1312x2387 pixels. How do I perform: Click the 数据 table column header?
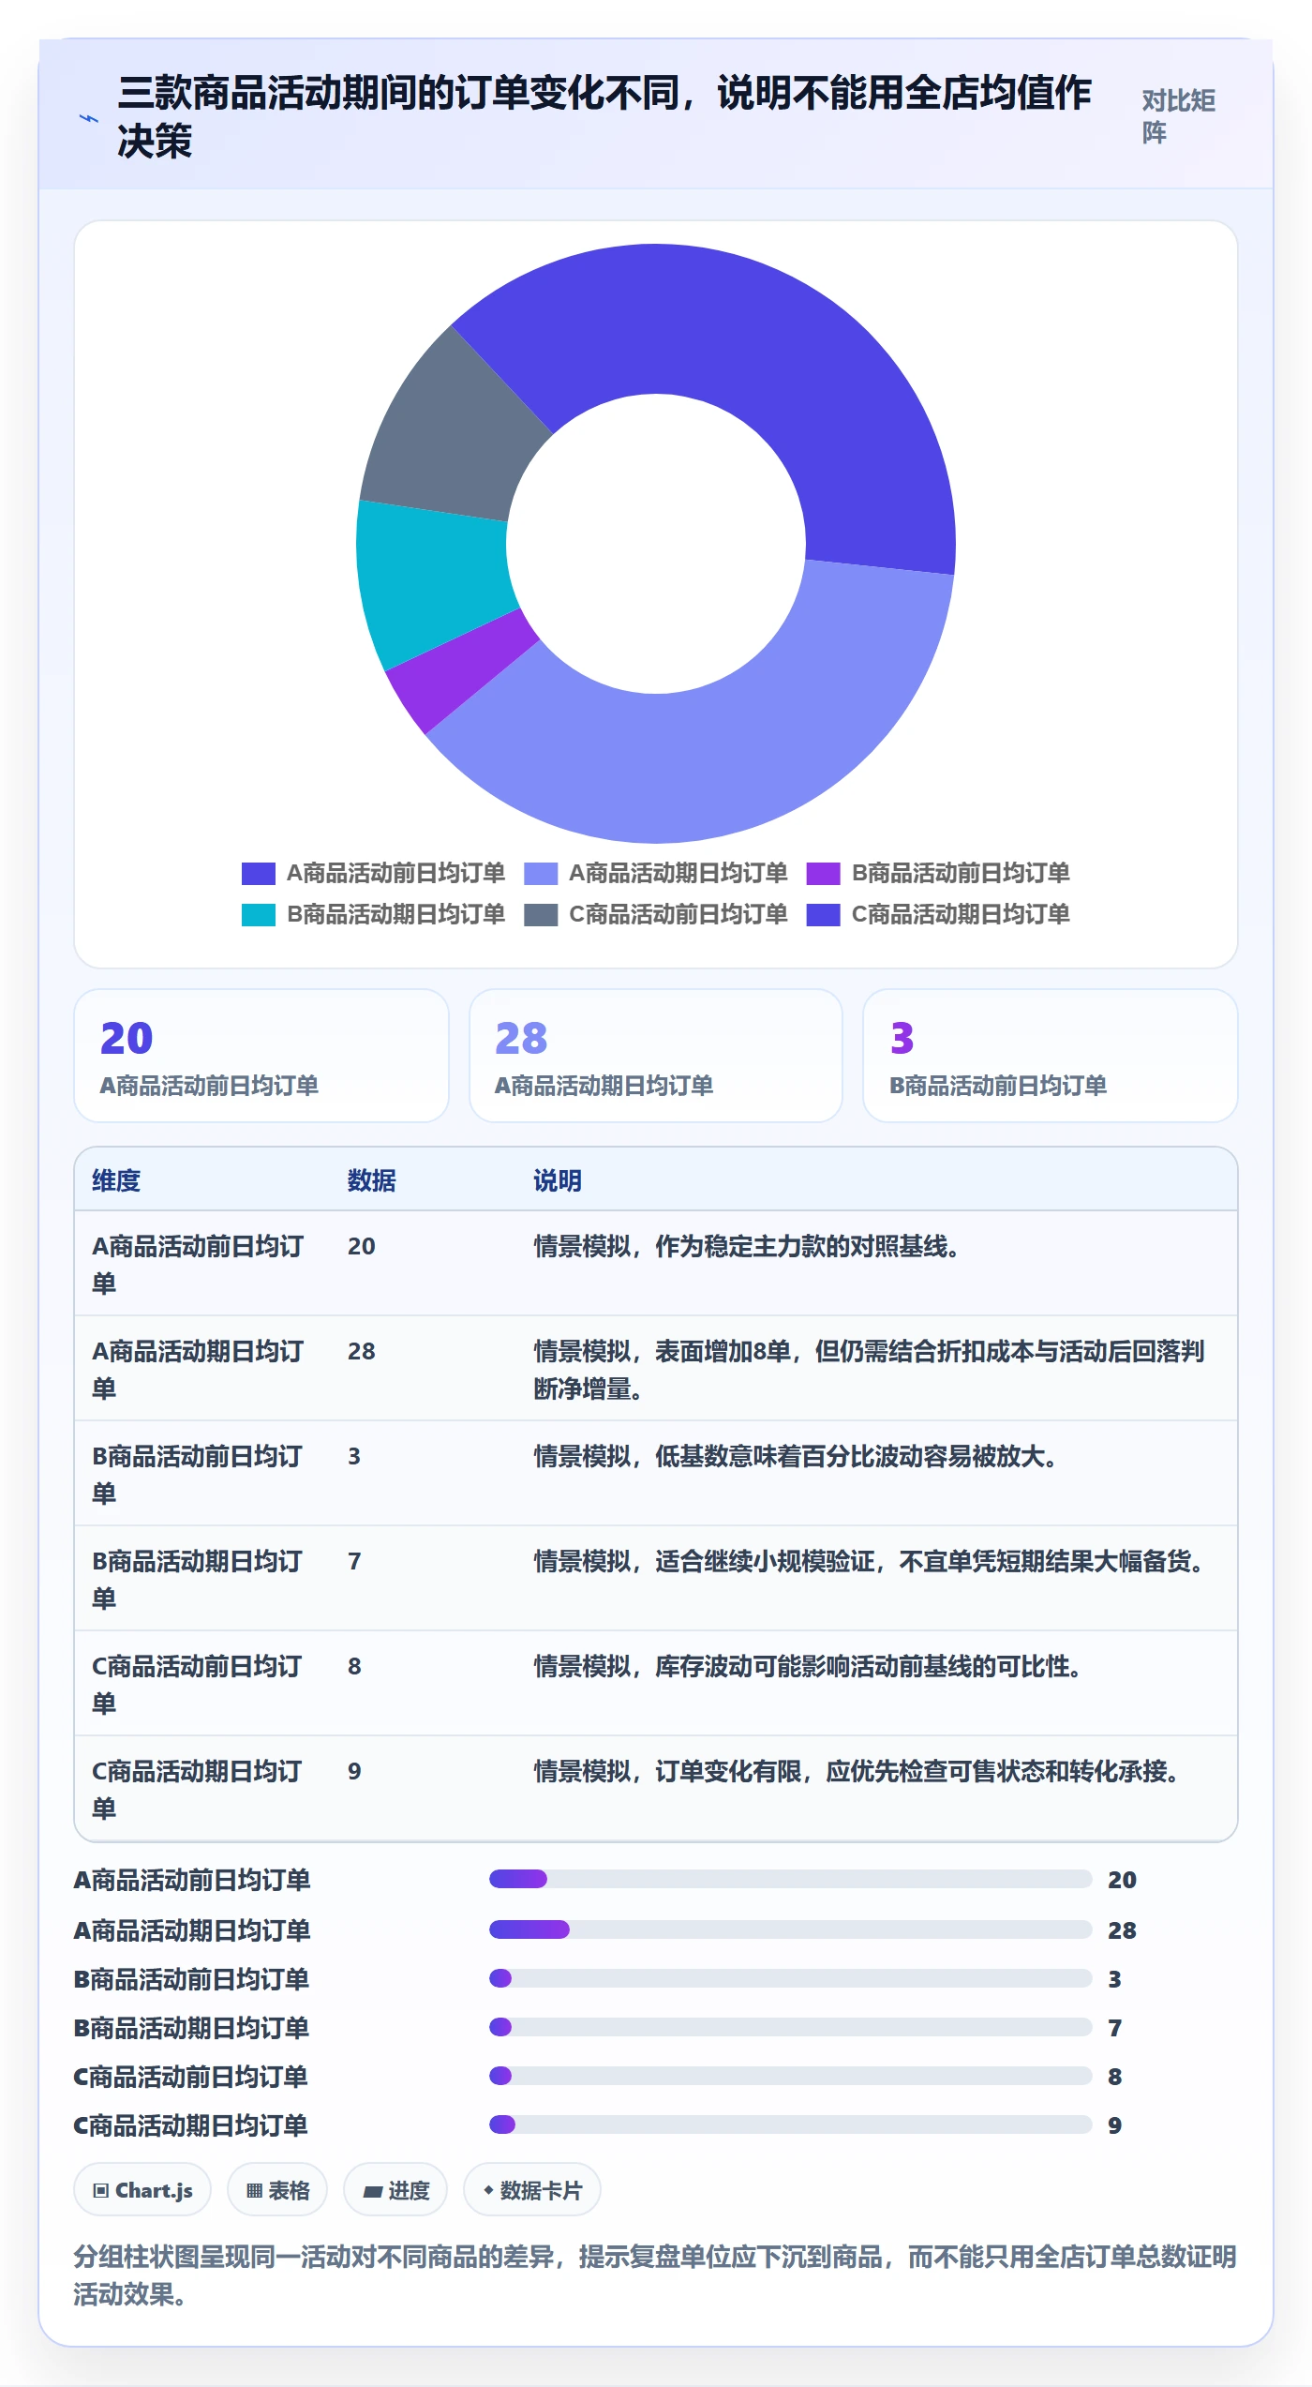coord(372,1180)
